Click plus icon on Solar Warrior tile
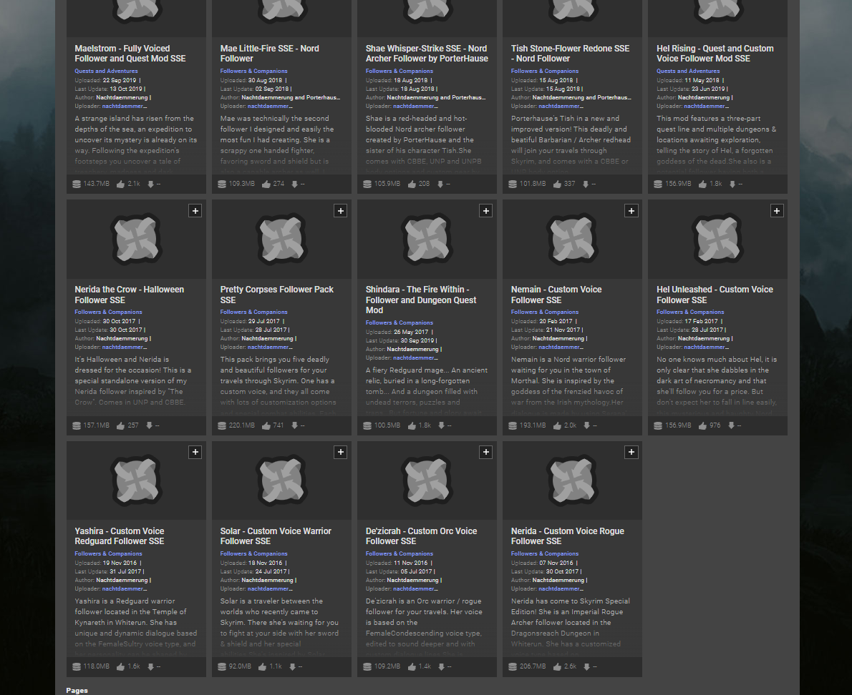The width and height of the screenshot is (852, 695). coord(340,452)
